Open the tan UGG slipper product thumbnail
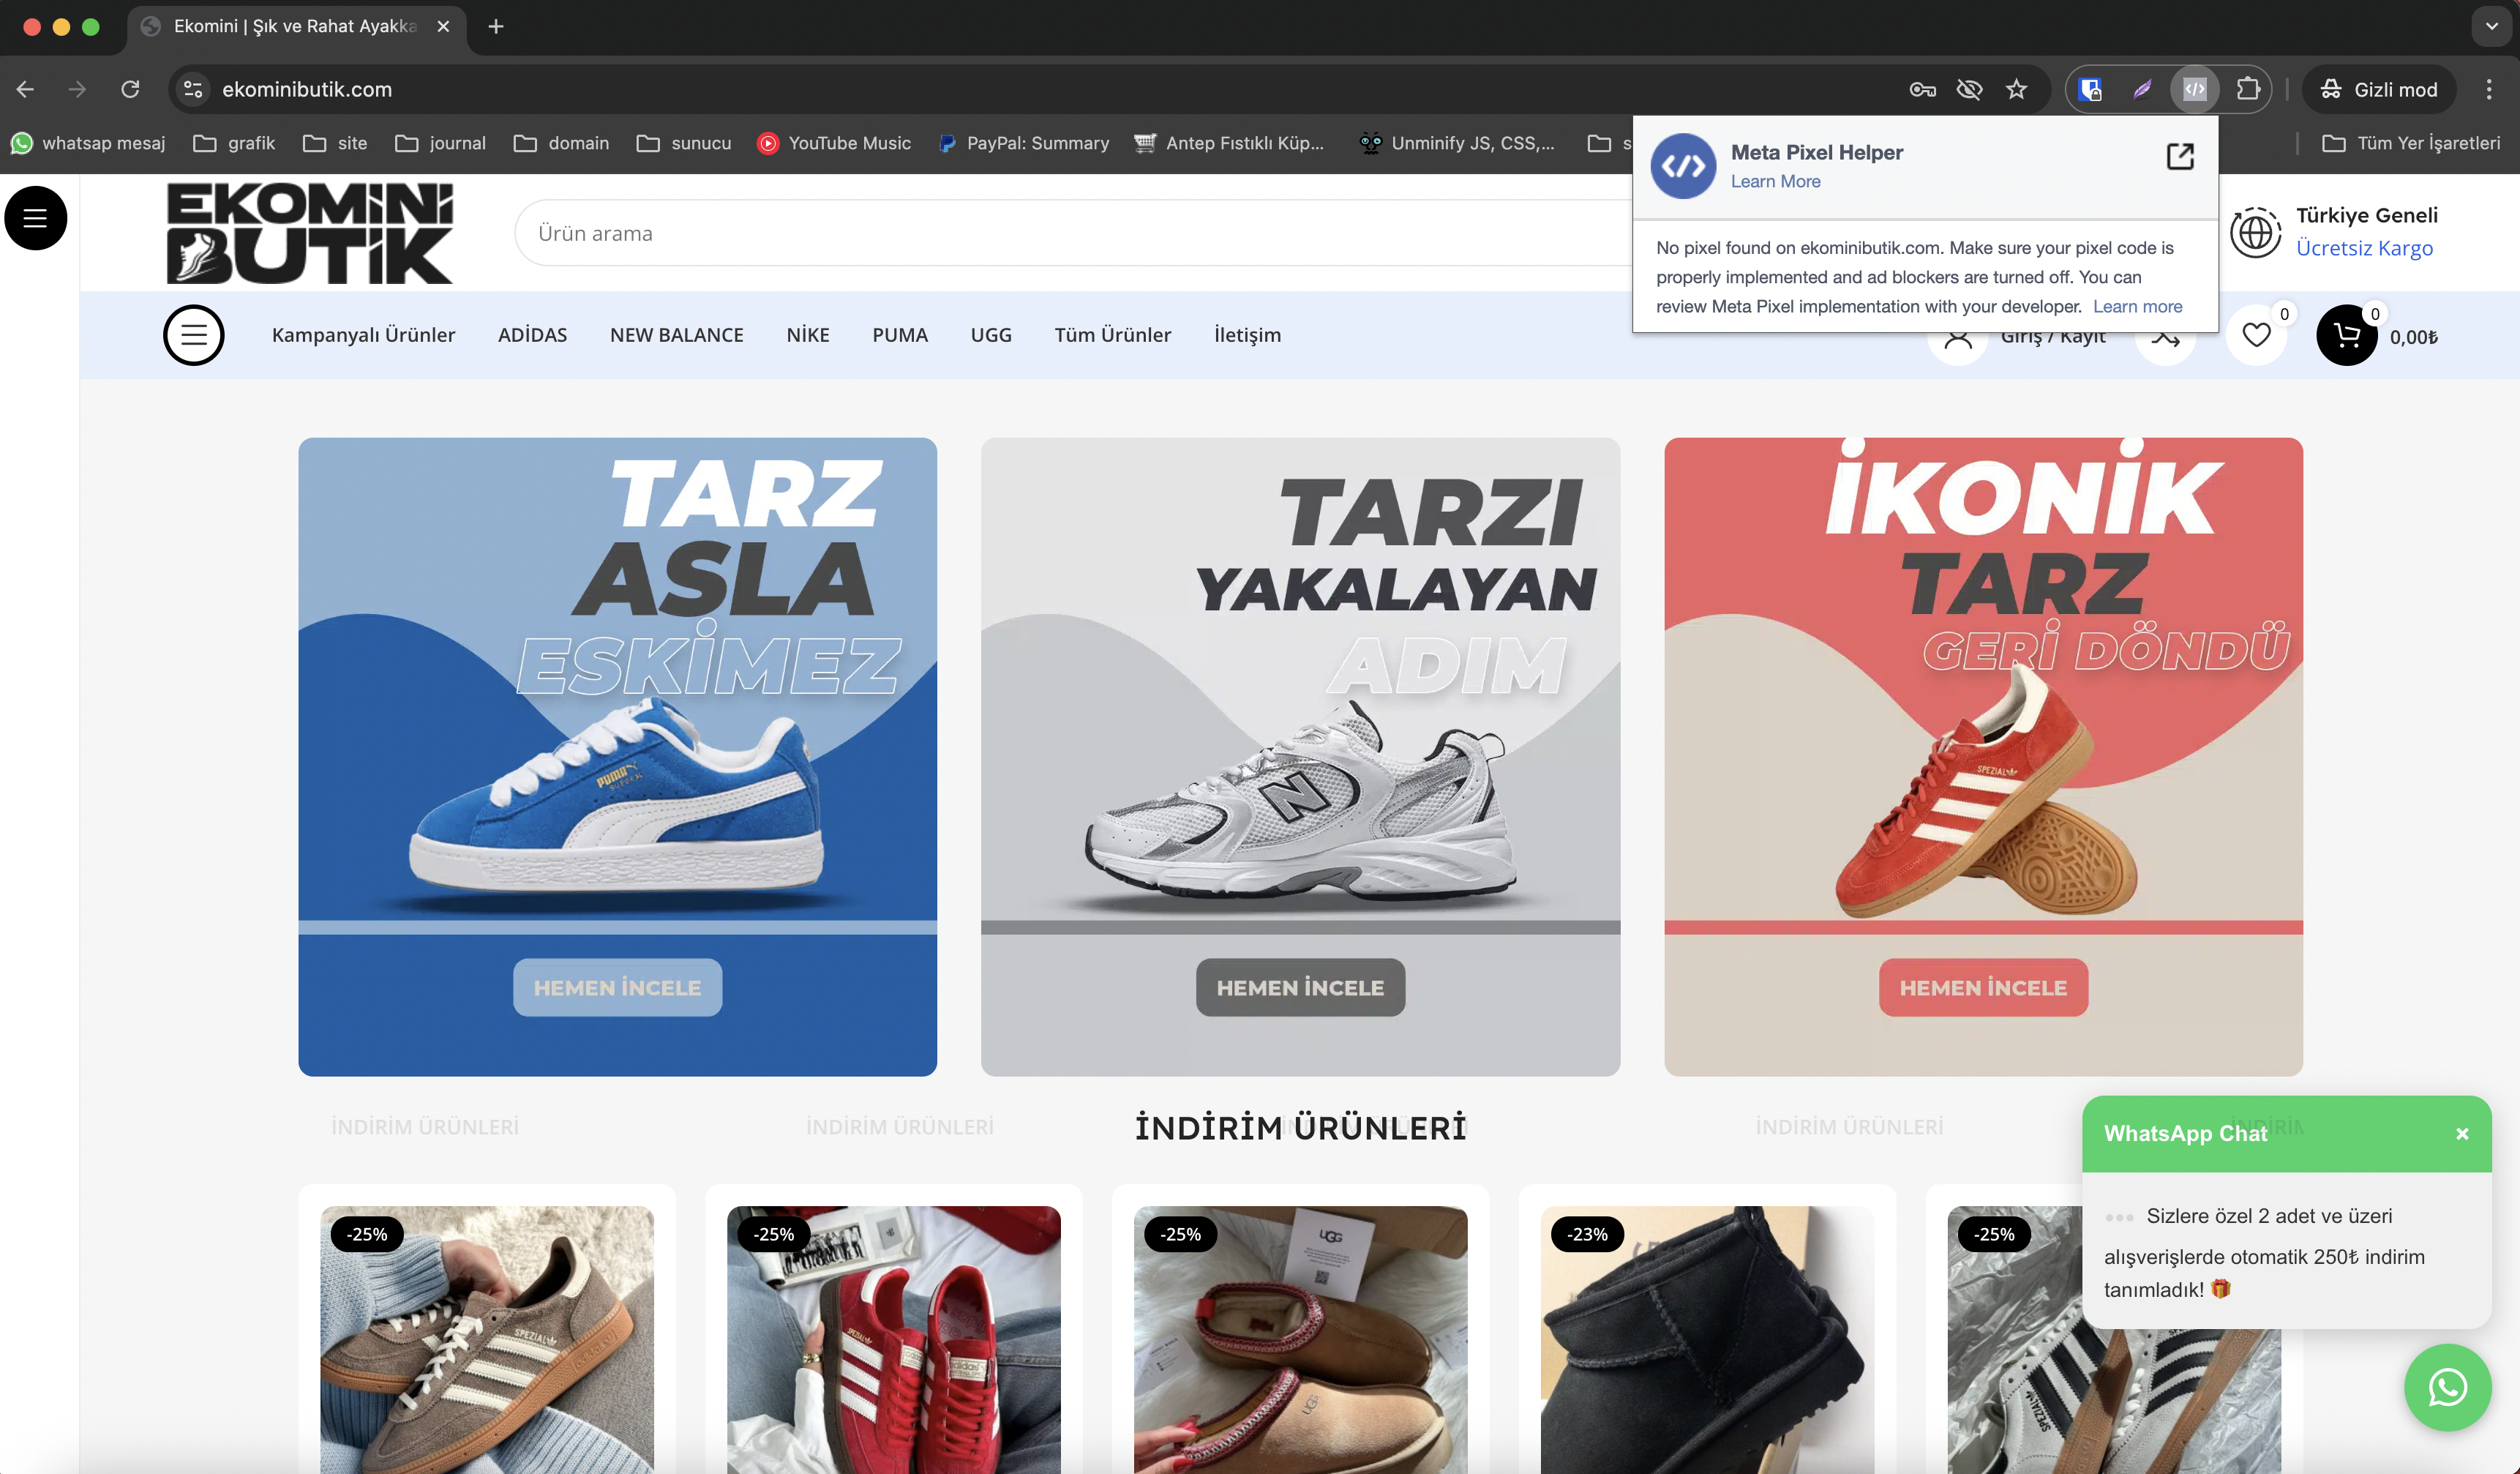 point(1300,1339)
